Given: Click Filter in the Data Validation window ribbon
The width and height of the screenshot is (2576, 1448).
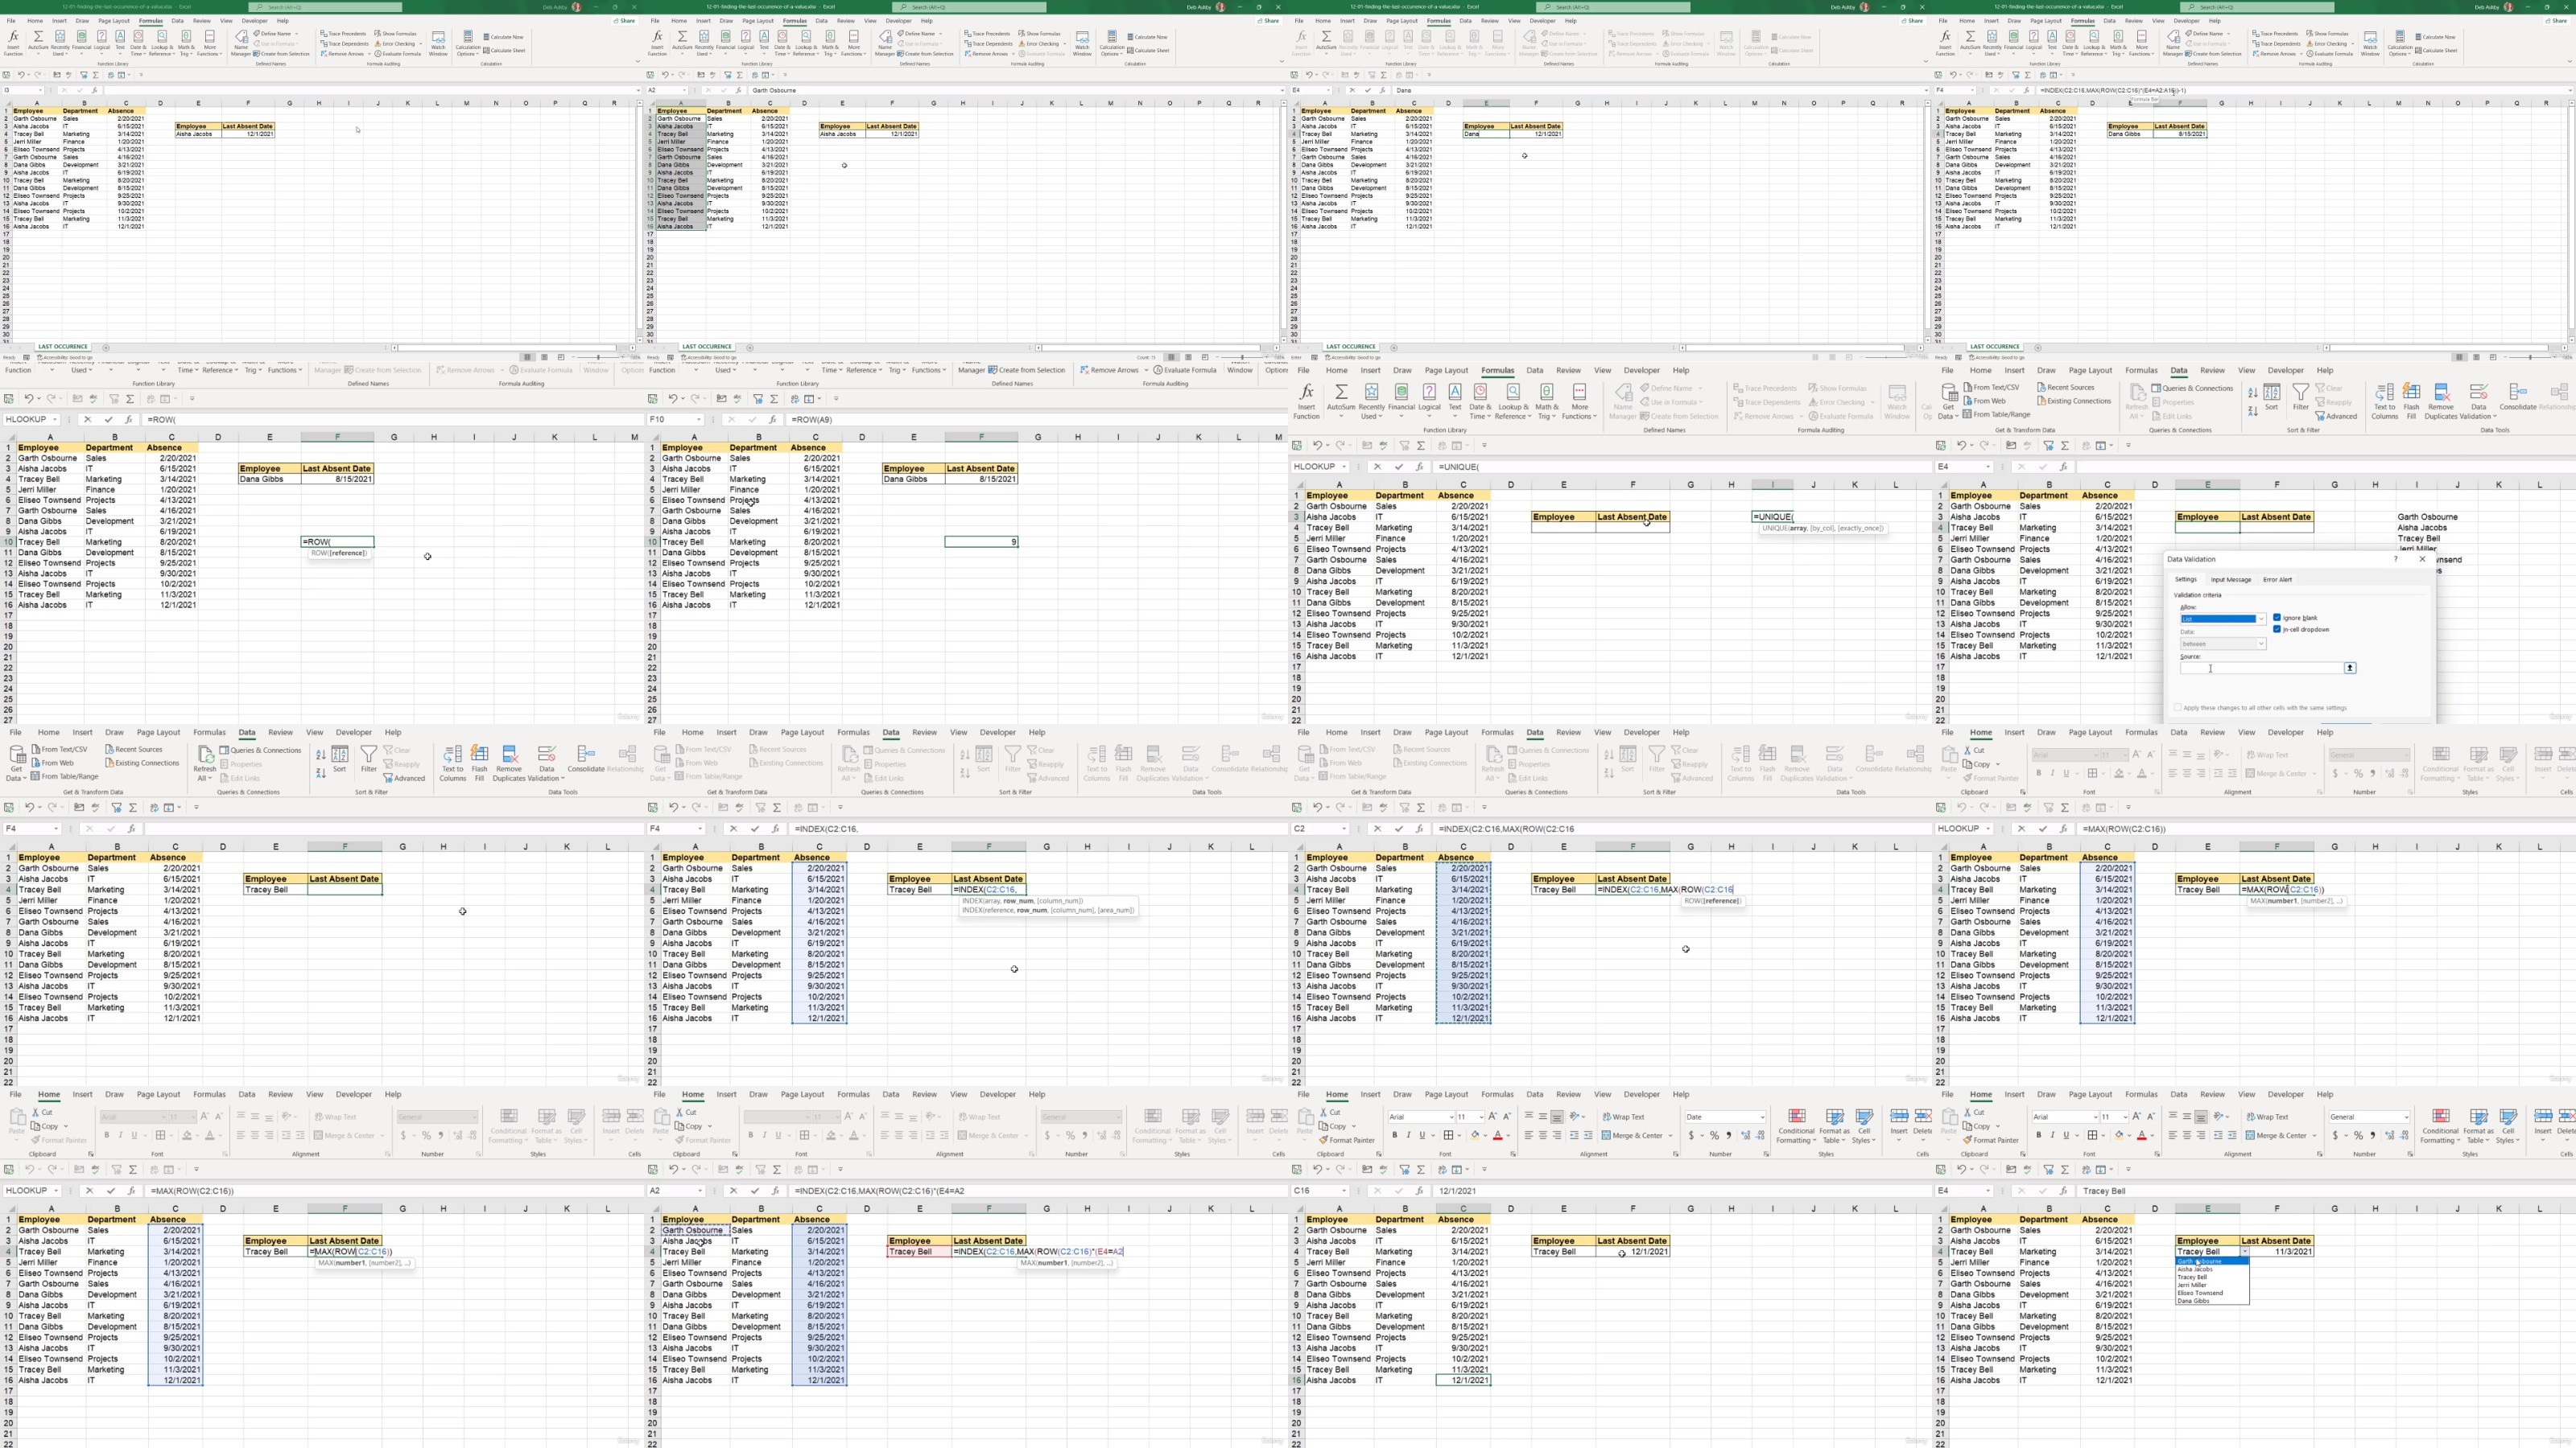Looking at the screenshot, I should [2301, 397].
